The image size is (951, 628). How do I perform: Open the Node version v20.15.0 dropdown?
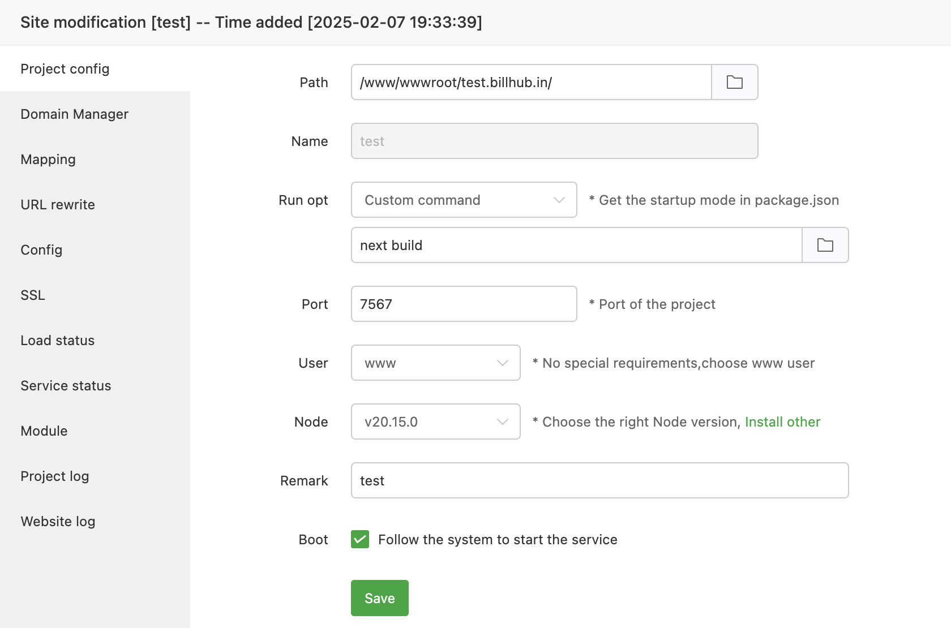(435, 422)
